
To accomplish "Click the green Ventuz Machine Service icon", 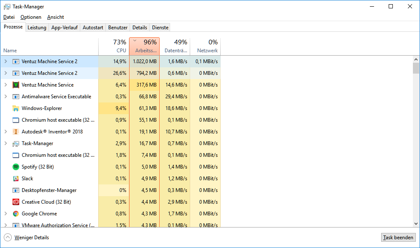I will click(16, 85).
